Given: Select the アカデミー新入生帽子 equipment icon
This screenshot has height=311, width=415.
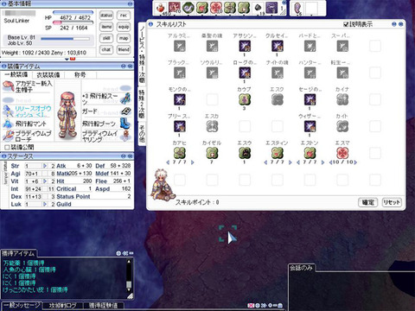Looking at the screenshot, I should (8, 86).
